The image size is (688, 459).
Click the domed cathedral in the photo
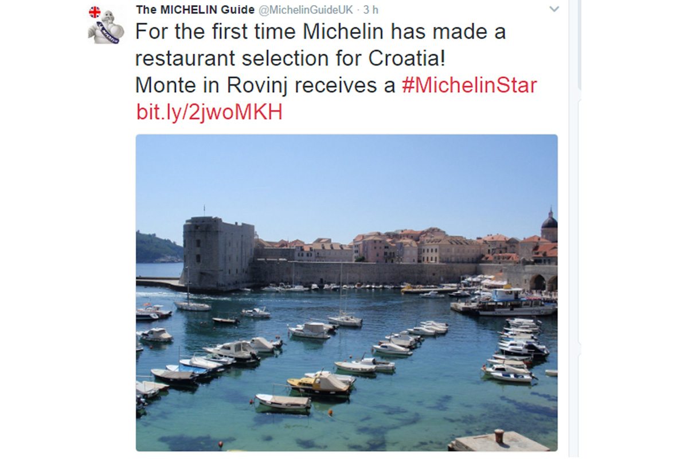click(549, 225)
